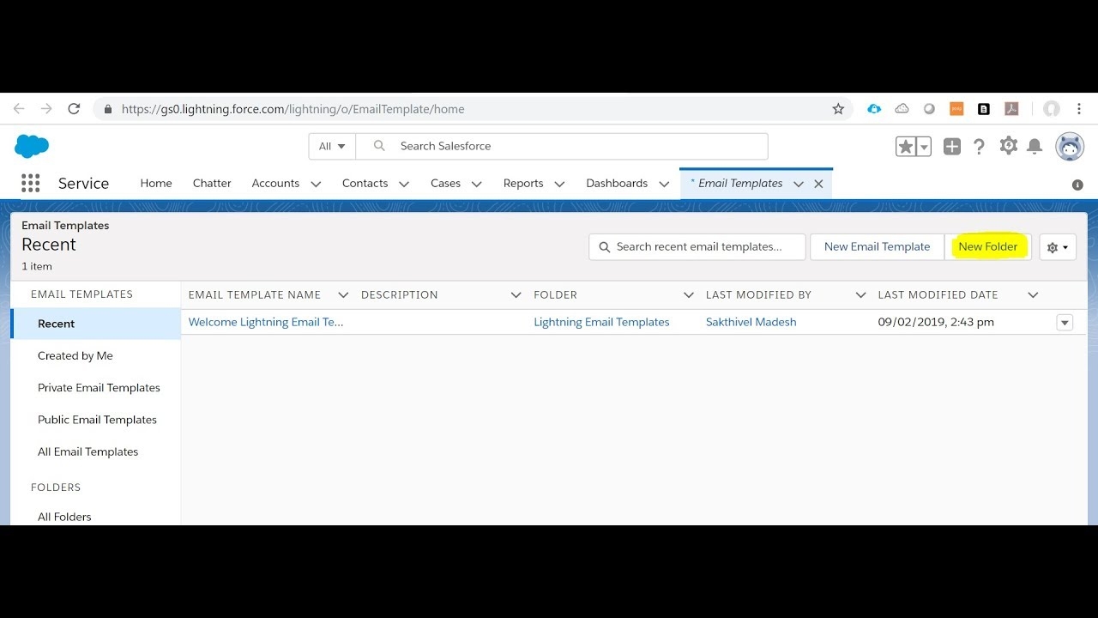
Task: Click the PDF extension icon
Action: [x=1011, y=109]
